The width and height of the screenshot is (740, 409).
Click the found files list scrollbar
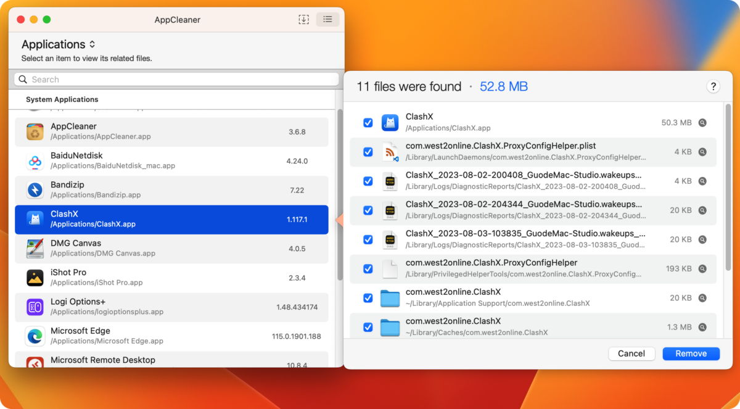click(728, 188)
